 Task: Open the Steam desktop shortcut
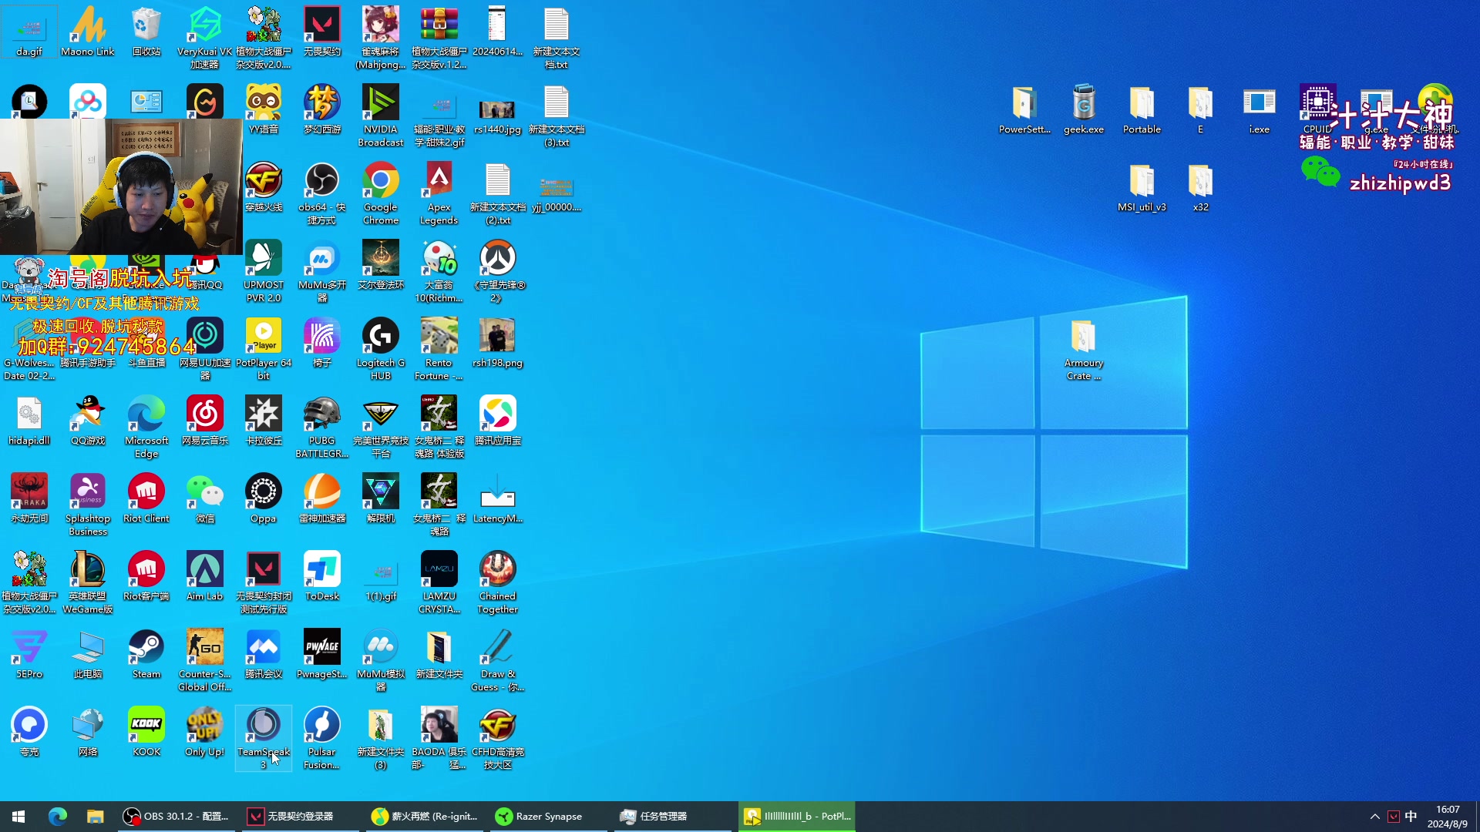click(x=146, y=654)
